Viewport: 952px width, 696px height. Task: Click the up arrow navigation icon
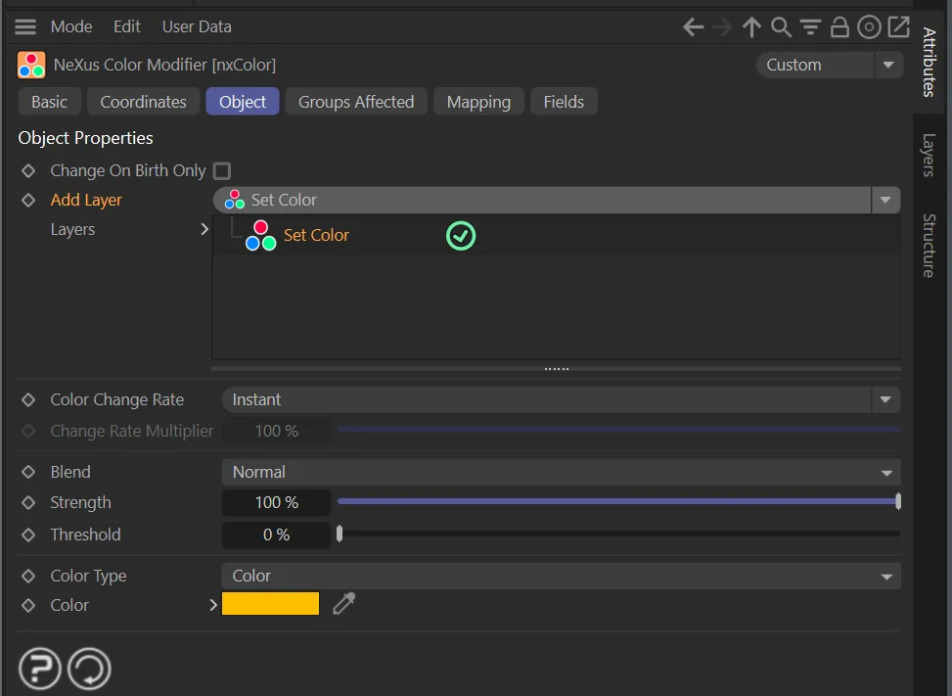click(x=751, y=27)
